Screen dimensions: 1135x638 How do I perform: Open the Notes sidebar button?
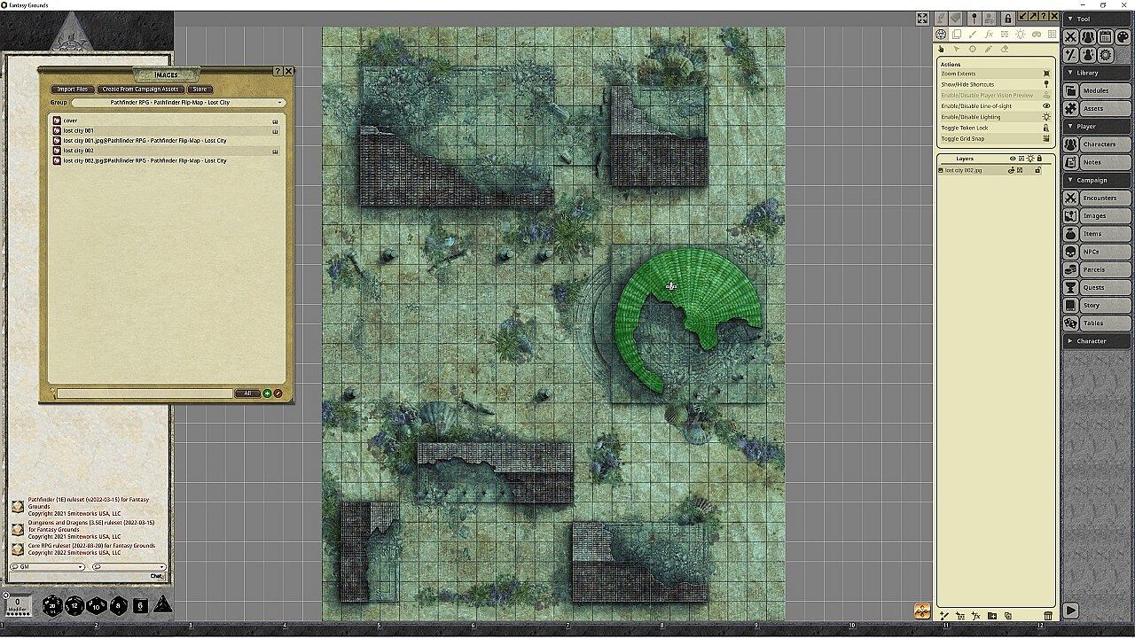pos(1097,162)
